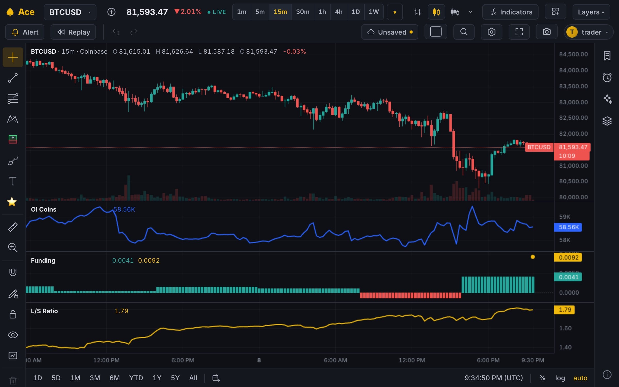The width and height of the screenshot is (619, 387).
Task: Take a chart snapshot with camera icon
Action: pyautogui.click(x=547, y=32)
